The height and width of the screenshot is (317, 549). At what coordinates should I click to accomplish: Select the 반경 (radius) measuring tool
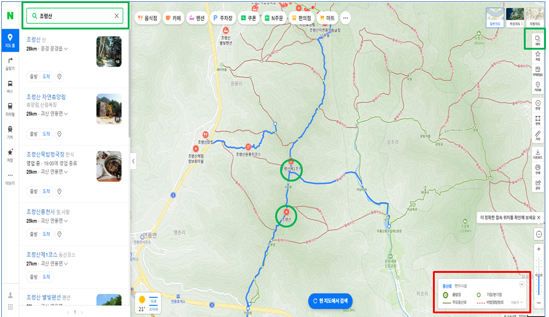(x=537, y=104)
